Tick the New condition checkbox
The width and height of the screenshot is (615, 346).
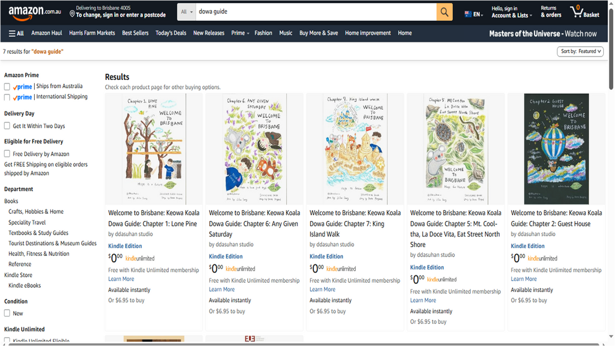7,313
